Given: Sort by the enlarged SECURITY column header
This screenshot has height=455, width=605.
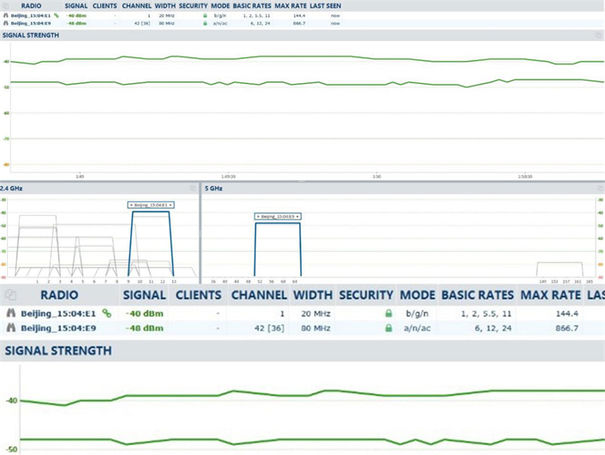Looking at the screenshot, I should (365, 296).
